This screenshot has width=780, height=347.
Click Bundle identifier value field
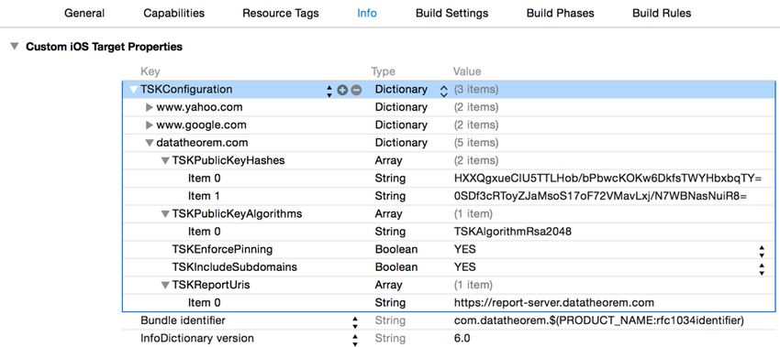[x=599, y=320]
